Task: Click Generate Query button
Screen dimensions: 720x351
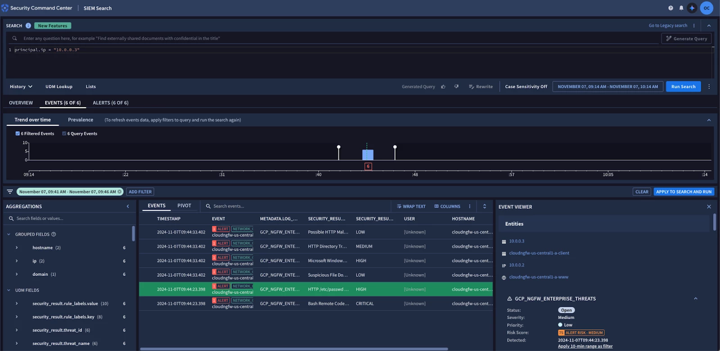Action: 686,39
